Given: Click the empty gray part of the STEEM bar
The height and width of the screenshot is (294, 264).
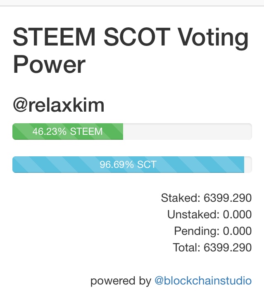Looking at the screenshot, I should click(x=187, y=131).
